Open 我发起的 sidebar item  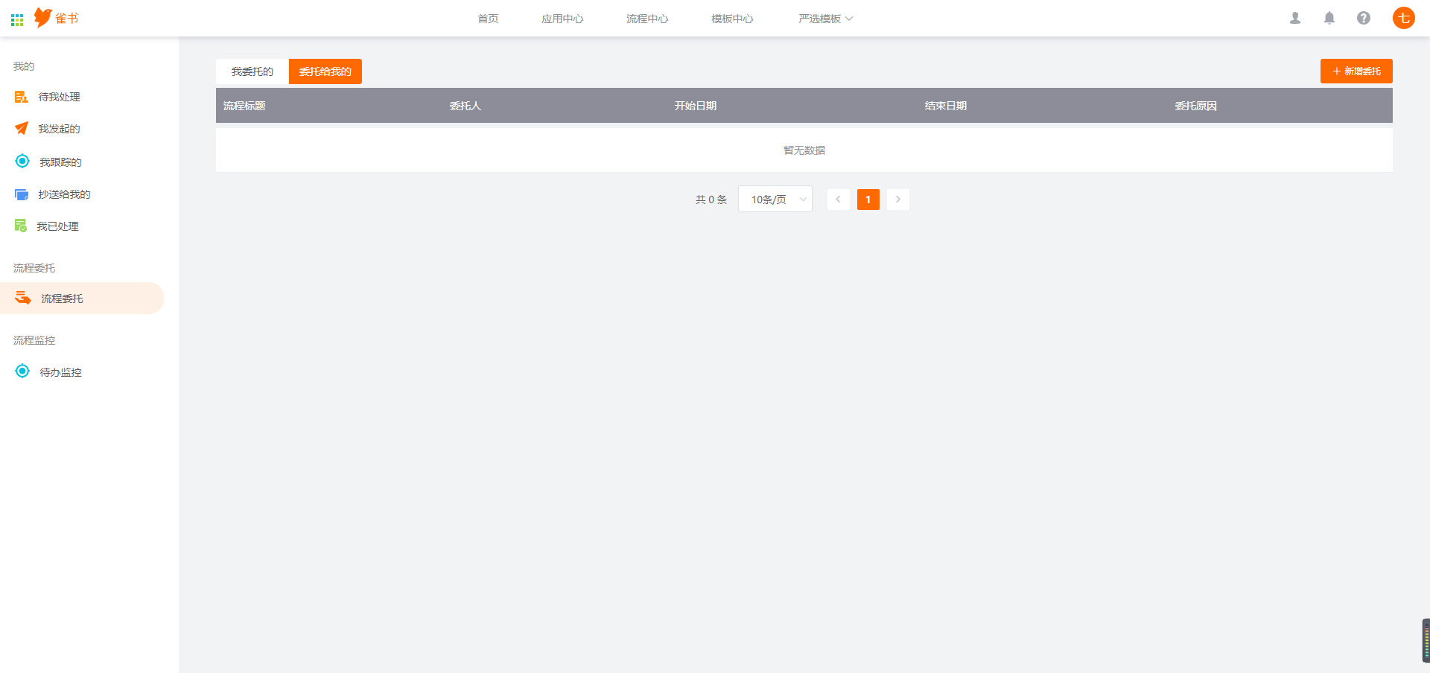[x=82, y=129]
